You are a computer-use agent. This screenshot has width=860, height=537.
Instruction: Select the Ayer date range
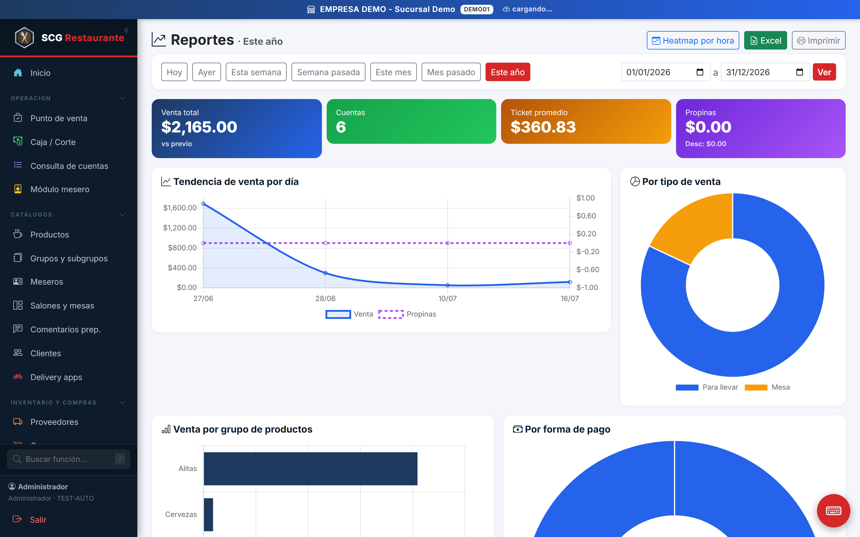[206, 72]
